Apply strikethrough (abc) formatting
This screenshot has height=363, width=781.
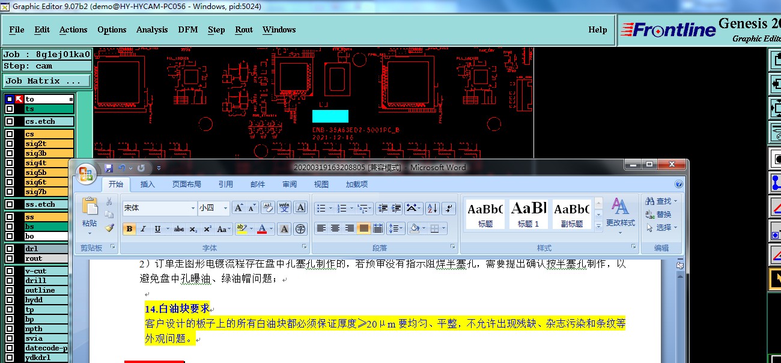(x=178, y=229)
